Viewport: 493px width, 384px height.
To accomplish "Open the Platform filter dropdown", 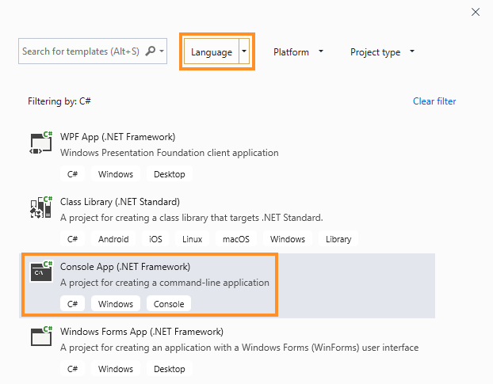I will (x=298, y=51).
